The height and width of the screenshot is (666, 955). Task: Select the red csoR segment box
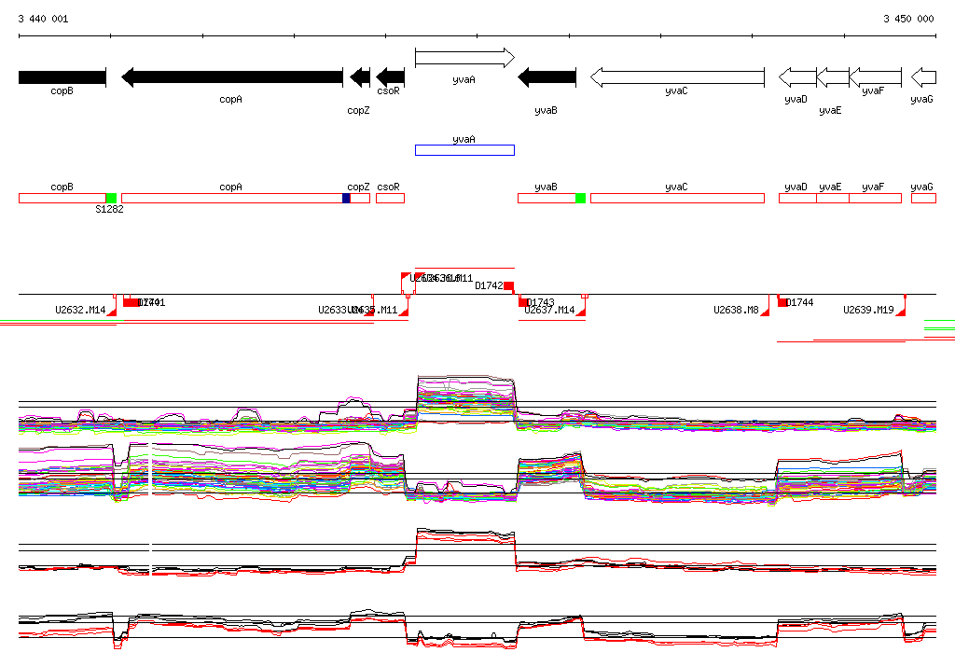[391, 198]
